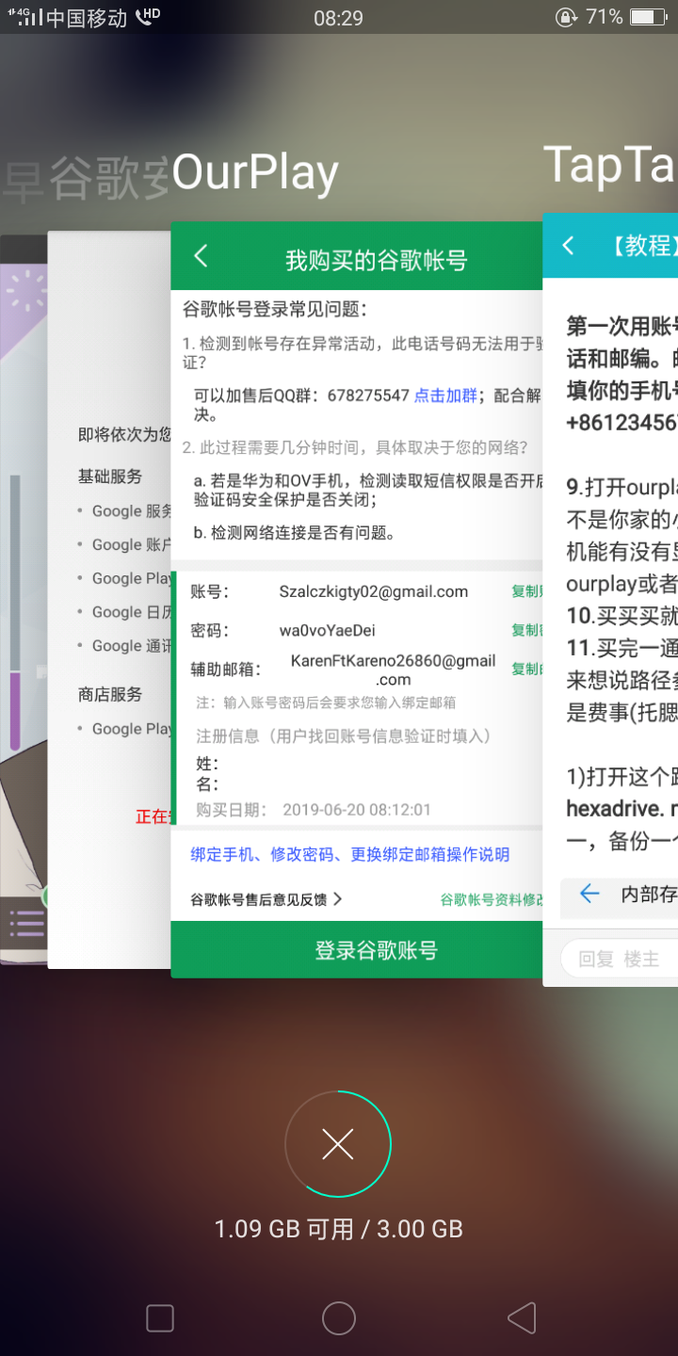Open 谷歌帐号售后意见反馈 entry
The height and width of the screenshot is (1356, 678).
tap(266, 899)
